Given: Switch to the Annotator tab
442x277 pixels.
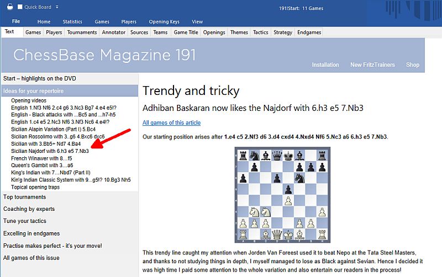Looking at the screenshot, I should pyautogui.click(x=114, y=33).
